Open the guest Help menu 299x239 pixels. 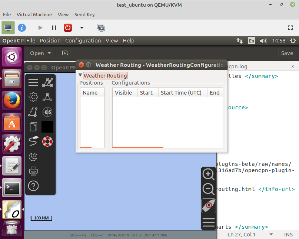128,41
